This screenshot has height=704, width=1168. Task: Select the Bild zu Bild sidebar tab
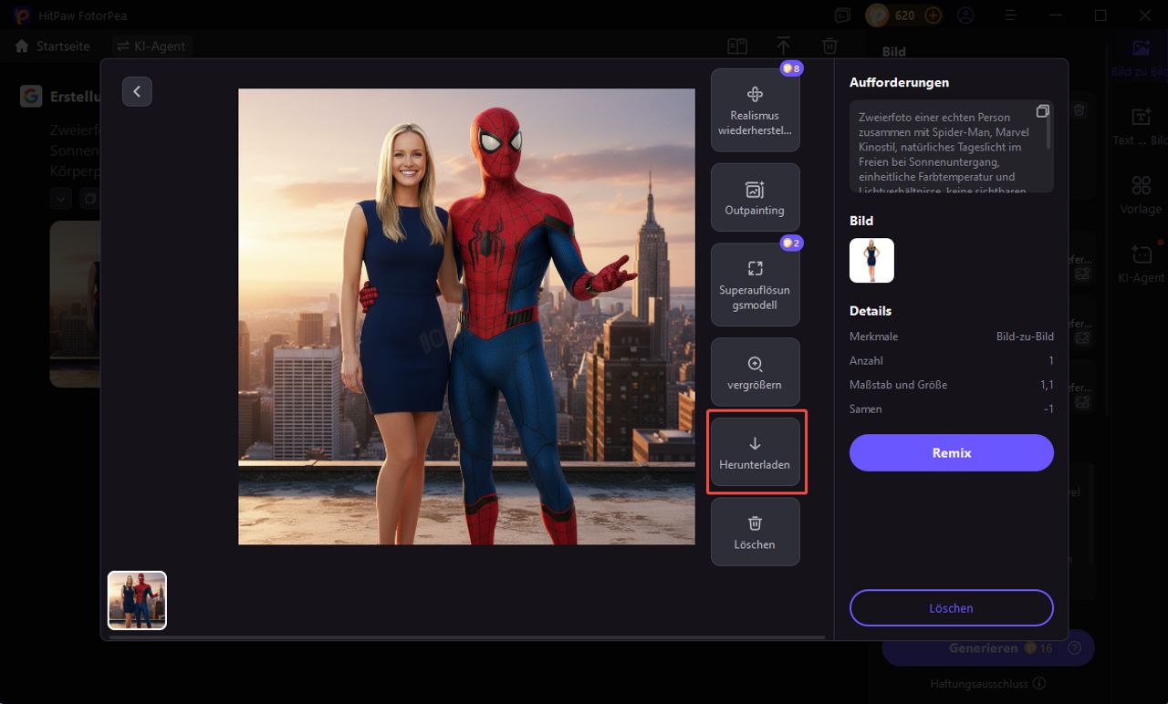[x=1141, y=57]
